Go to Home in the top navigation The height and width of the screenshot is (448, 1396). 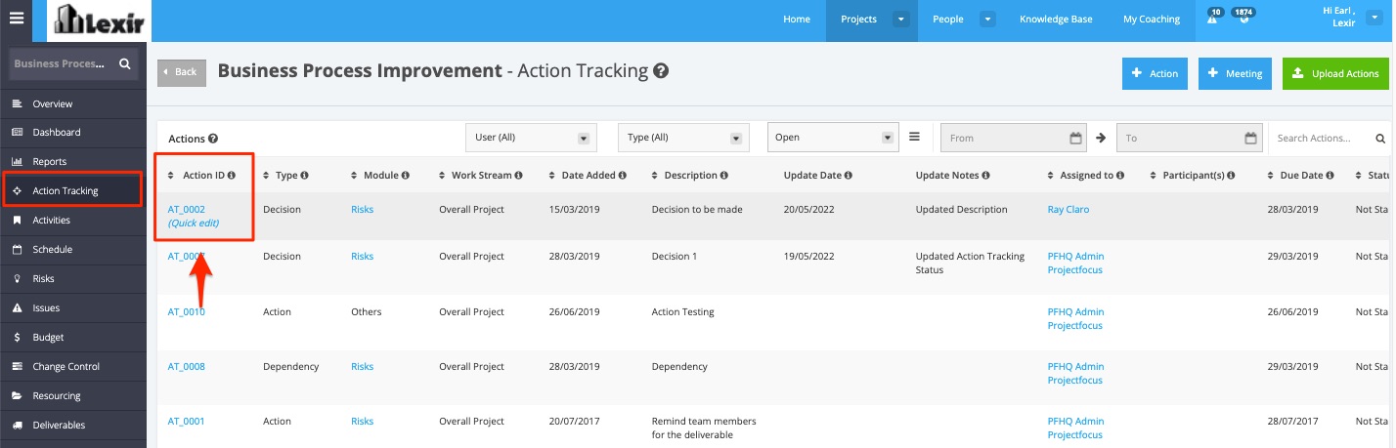click(797, 20)
